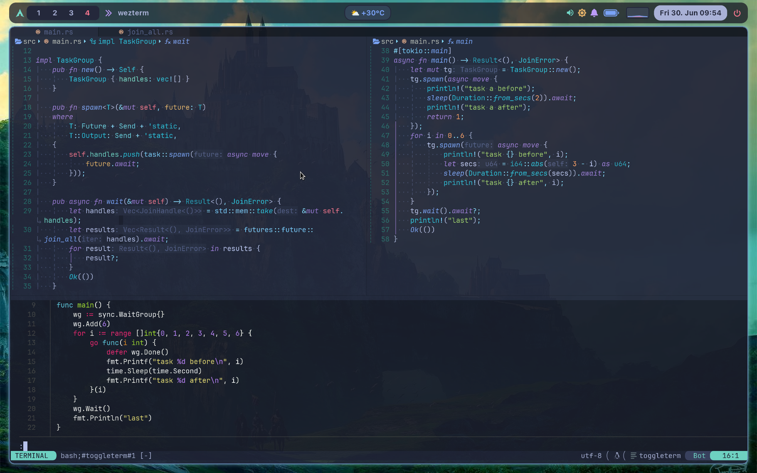Switch to workspace 2
This screenshot has height=473, width=757.
(x=55, y=13)
